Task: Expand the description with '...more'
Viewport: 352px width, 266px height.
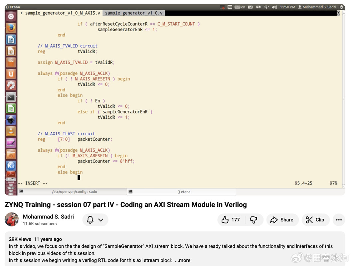Action: (x=183, y=260)
